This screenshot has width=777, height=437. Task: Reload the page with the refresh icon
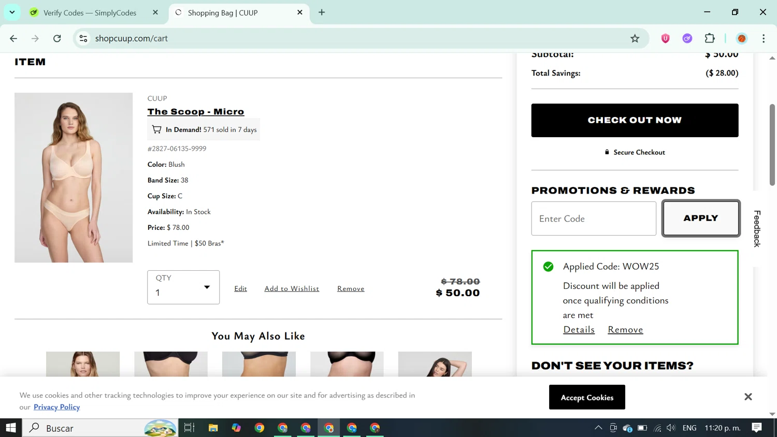click(57, 38)
